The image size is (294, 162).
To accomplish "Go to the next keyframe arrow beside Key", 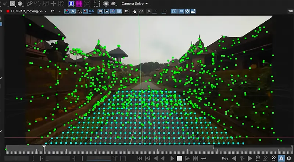I will 250,158.
